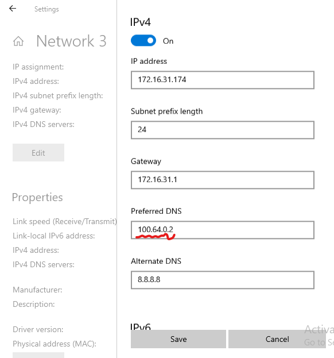334x358 pixels.
Task: Turn off the IPv4 toggle switch
Action: coord(143,41)
